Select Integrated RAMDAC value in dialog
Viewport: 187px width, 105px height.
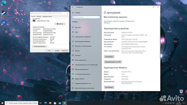(x=48, y=31)
